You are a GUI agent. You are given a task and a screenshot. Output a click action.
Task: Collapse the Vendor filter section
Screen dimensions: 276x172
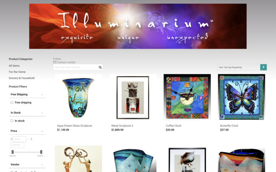[42, 165]
